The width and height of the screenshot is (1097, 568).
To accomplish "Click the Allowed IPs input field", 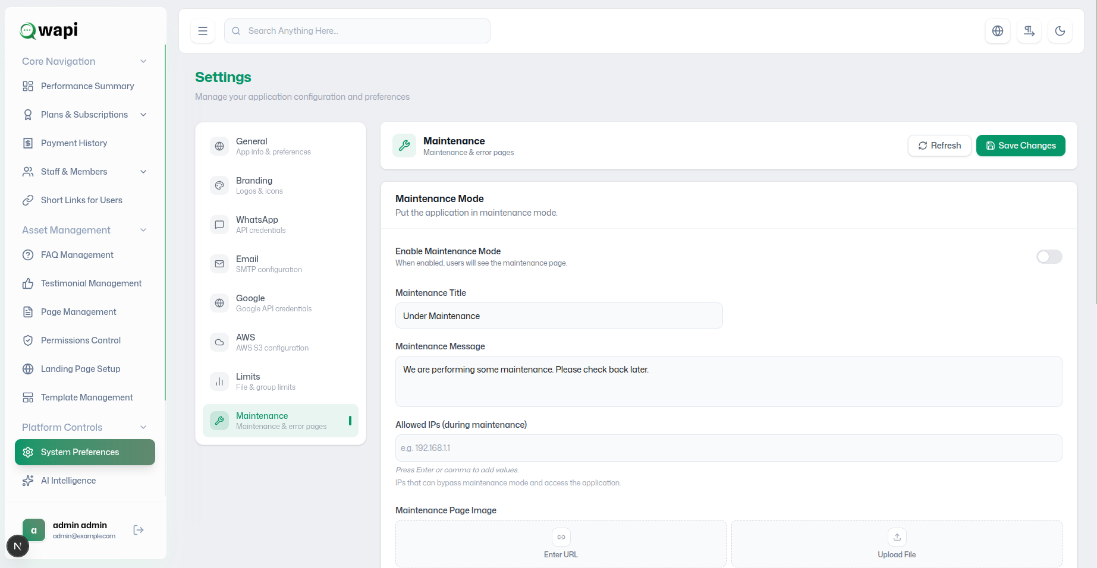I will [x=729, y=448].
